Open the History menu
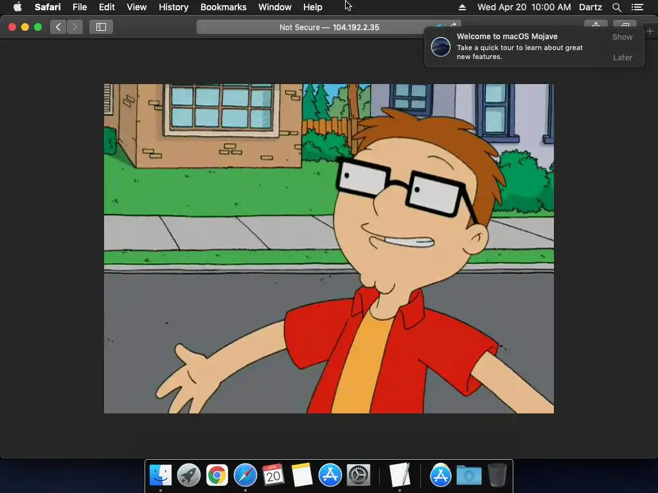The image size is (658, 493). [173, 7]
